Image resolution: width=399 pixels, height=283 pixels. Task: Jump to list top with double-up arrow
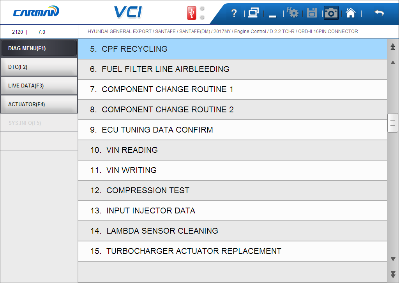tap(393, 46)
